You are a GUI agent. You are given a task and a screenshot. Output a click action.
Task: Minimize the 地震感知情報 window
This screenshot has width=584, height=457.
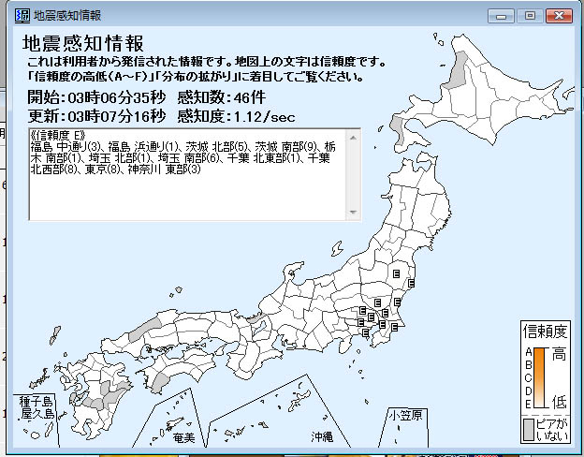tap(501, 16)
